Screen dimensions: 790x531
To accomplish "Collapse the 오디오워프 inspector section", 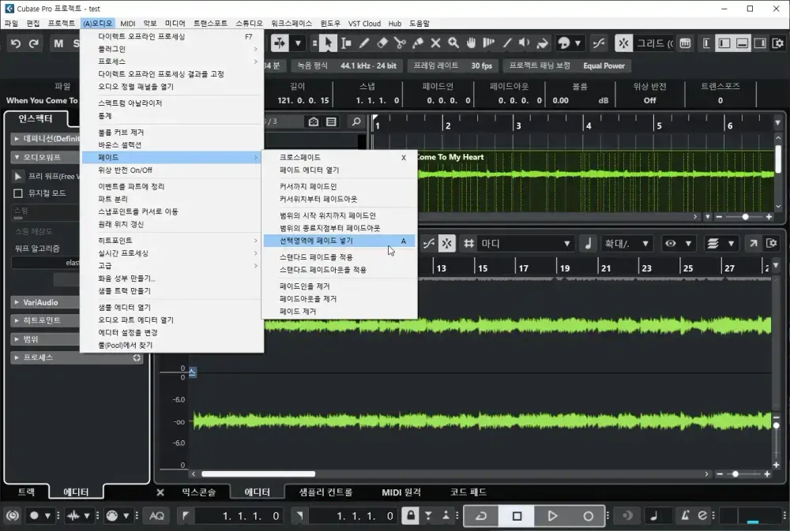I will pyautogui.click(x=45, y=157).
